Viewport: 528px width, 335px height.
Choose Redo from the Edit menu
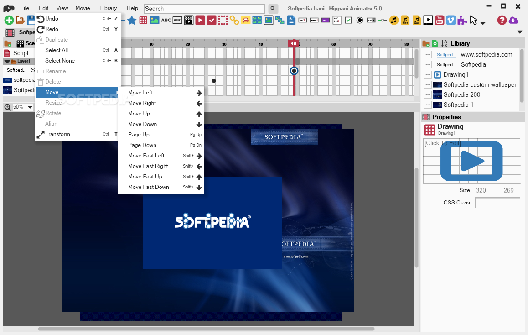point(78,29)
